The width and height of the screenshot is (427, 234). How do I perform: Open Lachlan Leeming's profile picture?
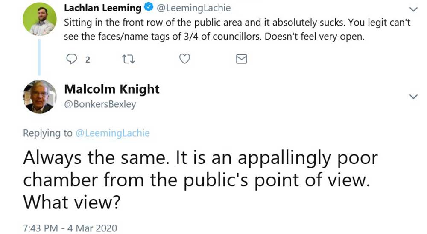(39, 18)
